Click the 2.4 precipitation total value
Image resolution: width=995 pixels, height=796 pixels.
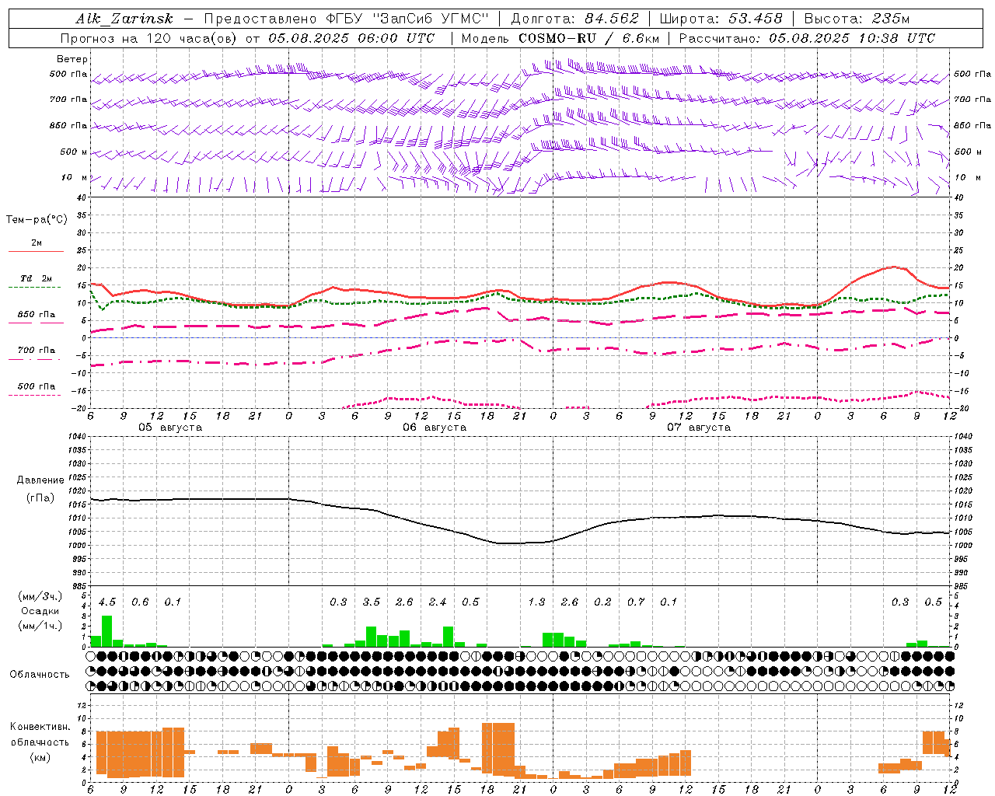(438, 602)
